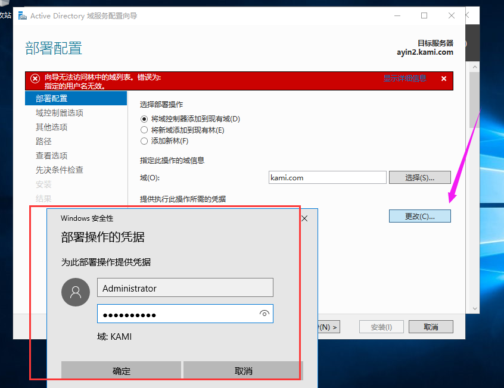Click the 域: KAMI label

tap(114, 337)
